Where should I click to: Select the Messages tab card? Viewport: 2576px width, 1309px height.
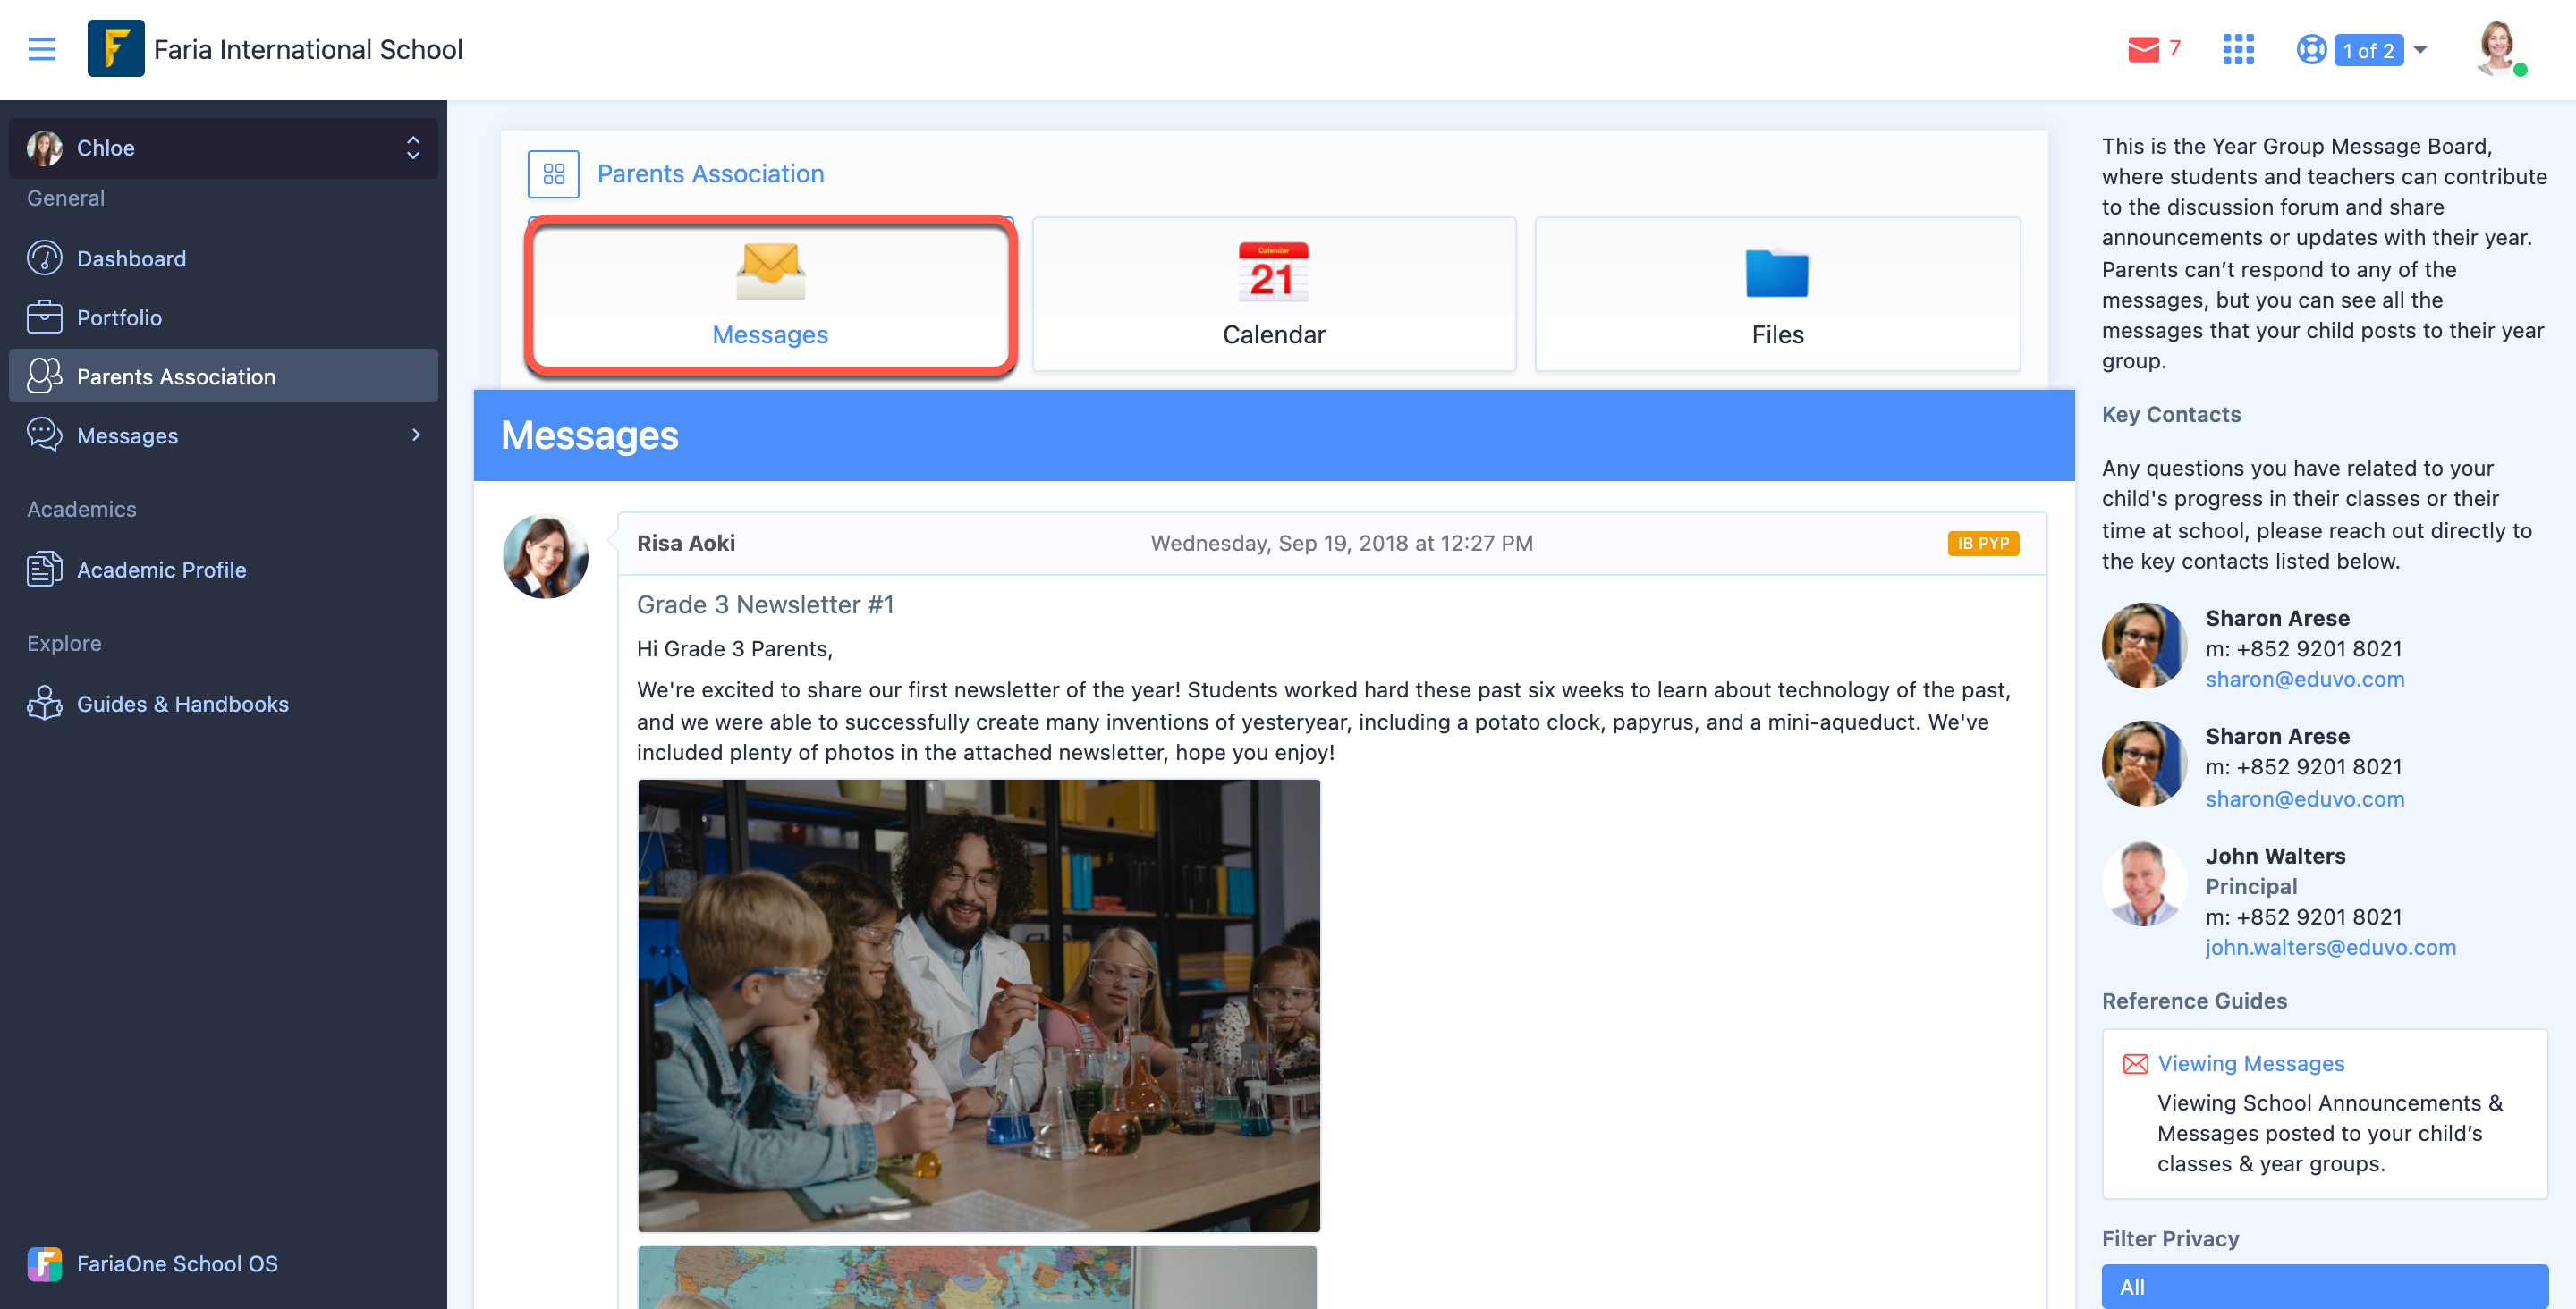pos(770,295)
